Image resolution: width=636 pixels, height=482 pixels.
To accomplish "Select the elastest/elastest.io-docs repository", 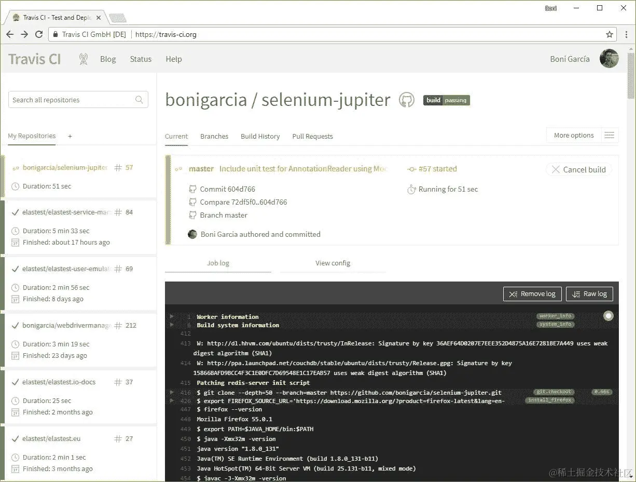I will (59, 382).
